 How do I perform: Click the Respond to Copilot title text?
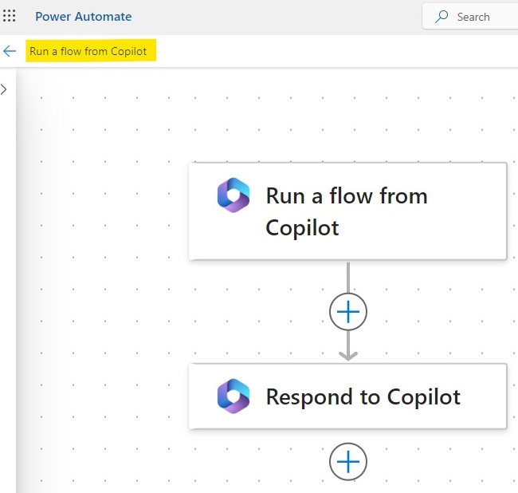click(363, 396)
